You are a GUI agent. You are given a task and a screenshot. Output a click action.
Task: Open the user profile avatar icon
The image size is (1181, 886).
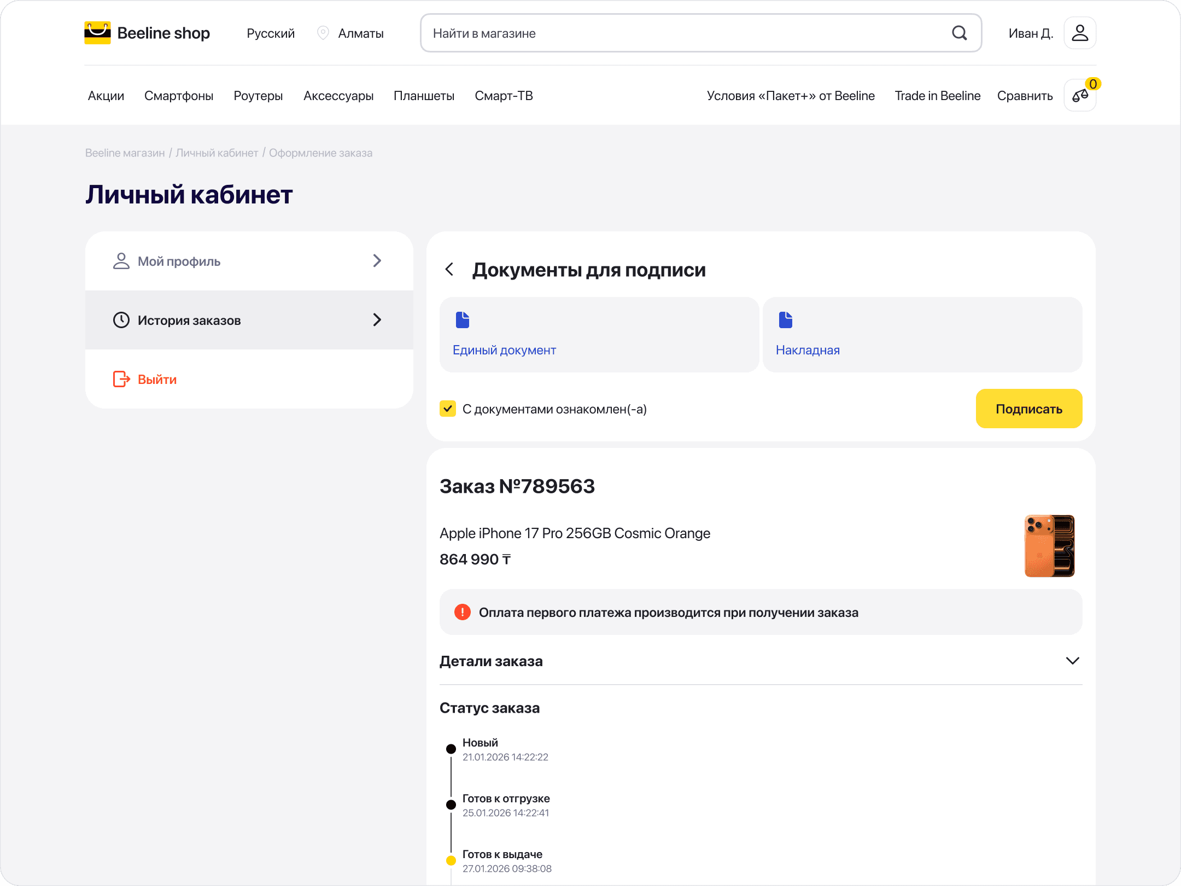[1079, 33]
